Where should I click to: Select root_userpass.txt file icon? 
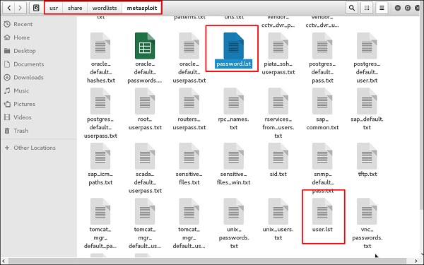coord(145,101)
